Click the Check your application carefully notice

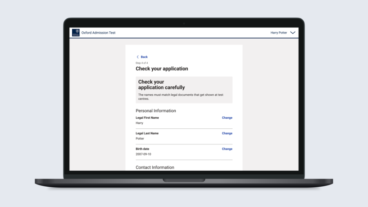161,85
